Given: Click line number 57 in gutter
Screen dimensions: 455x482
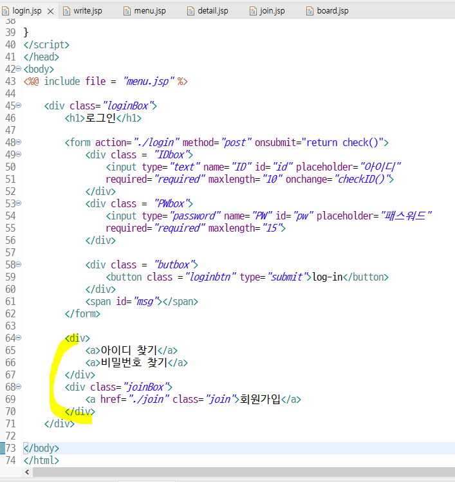Looking at the screenshot, I should coord(10,253).
